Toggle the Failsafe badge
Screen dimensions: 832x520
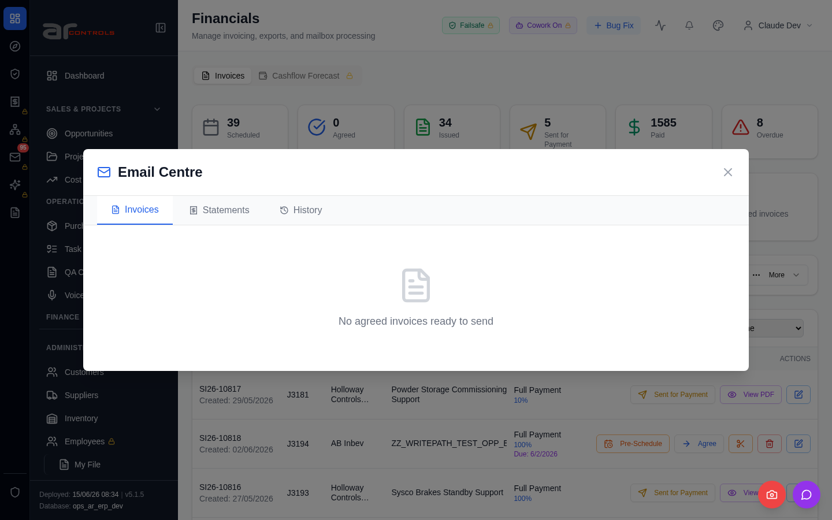(x=471, y=25)
